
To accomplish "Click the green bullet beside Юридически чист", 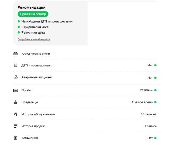I will click(x=19, y=27).
